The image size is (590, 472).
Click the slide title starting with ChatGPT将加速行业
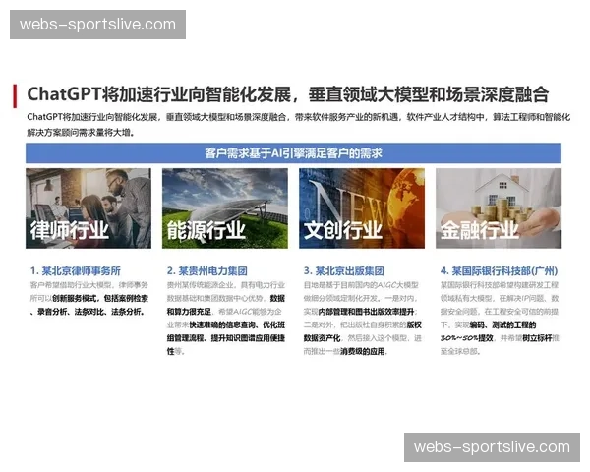288,94
